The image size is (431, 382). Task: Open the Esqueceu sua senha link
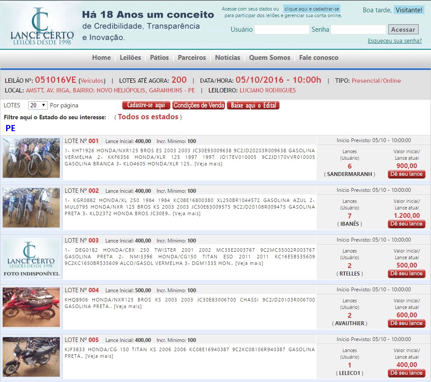pos(395,40)
